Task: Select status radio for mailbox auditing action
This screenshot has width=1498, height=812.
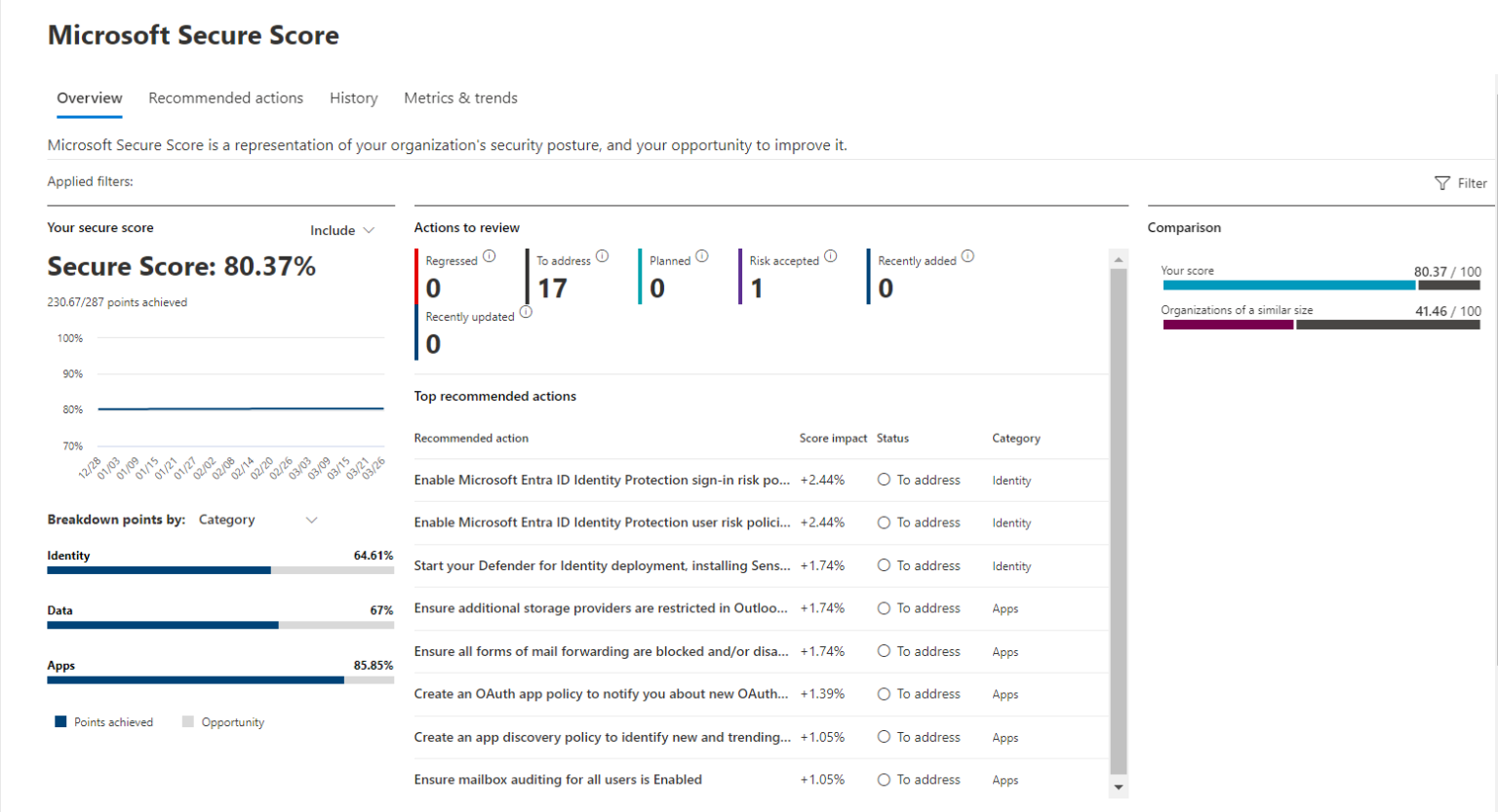Action: point(885,779)
